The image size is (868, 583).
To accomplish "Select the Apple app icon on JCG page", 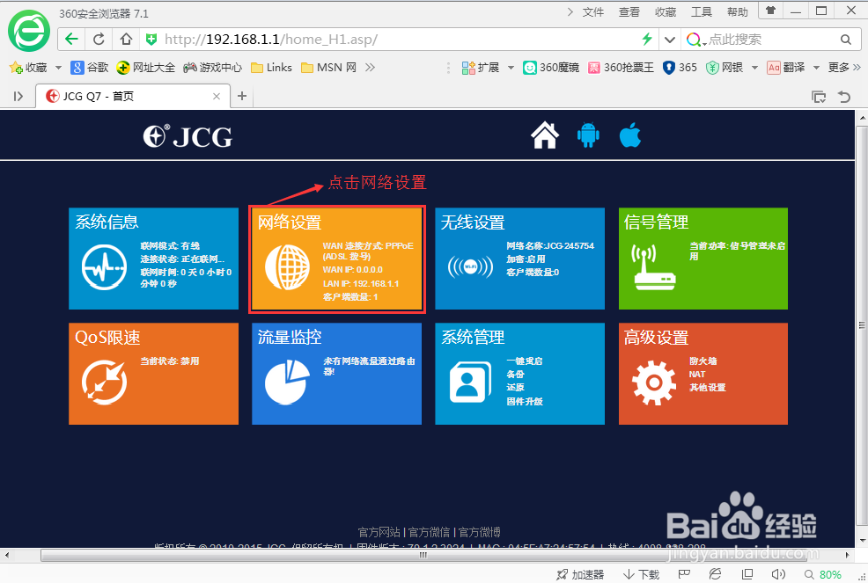I will (x=629, y=135).
